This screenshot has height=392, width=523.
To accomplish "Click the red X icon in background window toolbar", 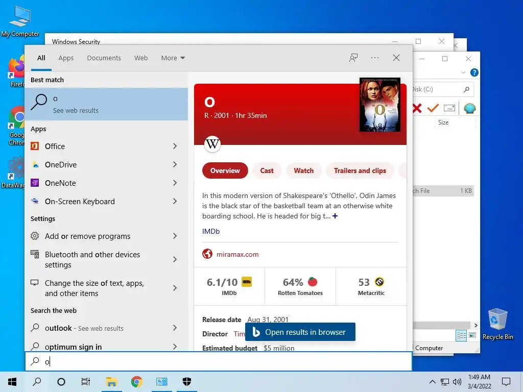I will [x=417, y=108].
